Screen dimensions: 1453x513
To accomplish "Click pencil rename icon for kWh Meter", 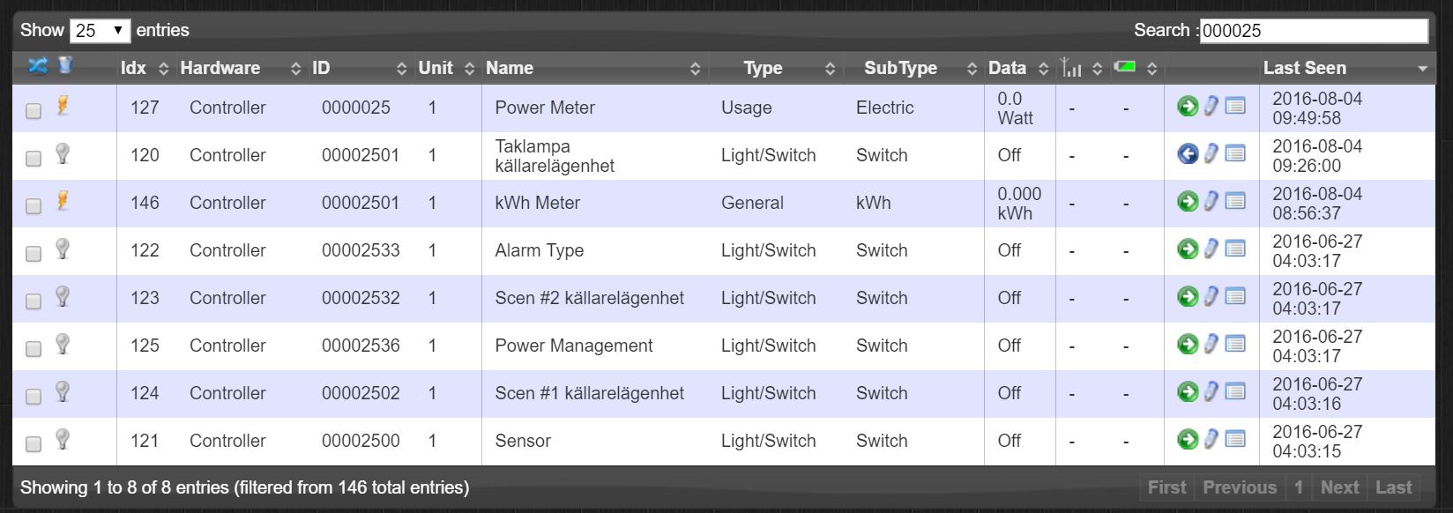I will (x=1211, y=202).
